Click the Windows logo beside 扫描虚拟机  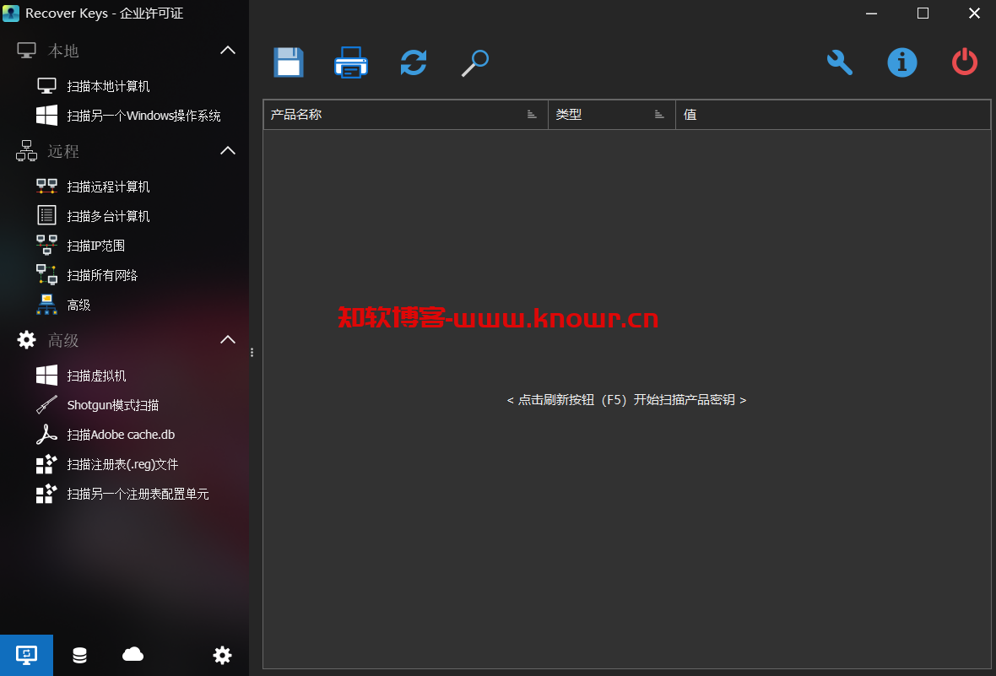(x=47, y=376)
